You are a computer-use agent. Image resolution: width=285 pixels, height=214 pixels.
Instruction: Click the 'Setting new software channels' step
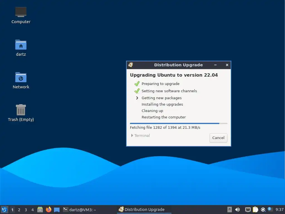[x=169, y=91]
